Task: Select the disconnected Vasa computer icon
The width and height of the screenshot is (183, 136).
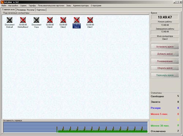Action: pos(36,20)
